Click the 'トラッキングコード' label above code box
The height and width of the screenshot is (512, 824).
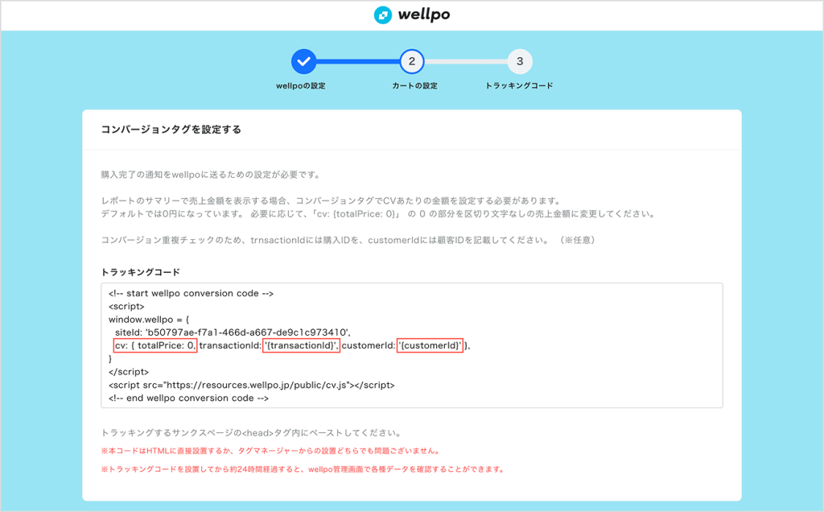click(140, 272)
